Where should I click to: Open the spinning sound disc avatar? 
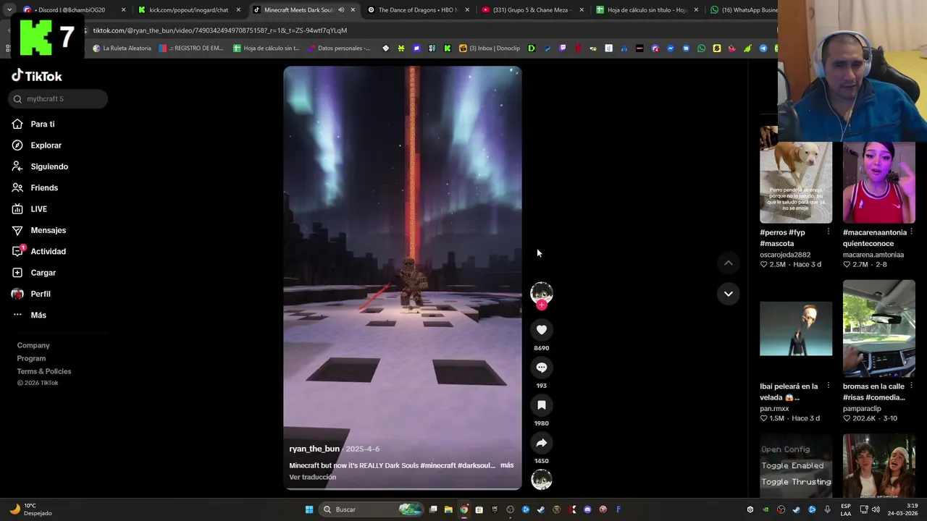541,480
